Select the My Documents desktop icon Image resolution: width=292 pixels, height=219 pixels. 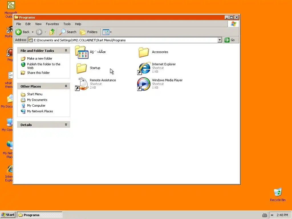[10, 98]
